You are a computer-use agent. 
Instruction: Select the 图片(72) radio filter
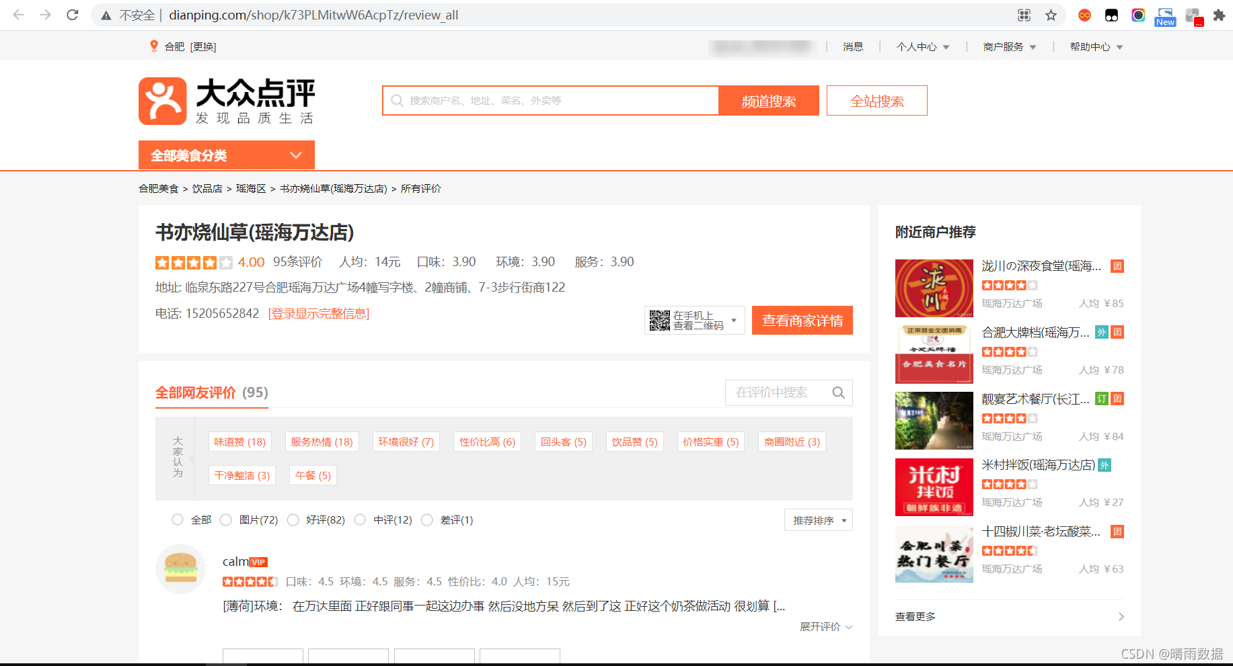tap(226, 519)
